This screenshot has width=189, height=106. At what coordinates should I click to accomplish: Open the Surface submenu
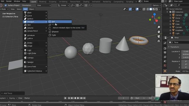pos(35,19)
